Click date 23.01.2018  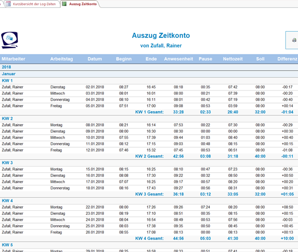pyautogui.click(x=95, y=213)
